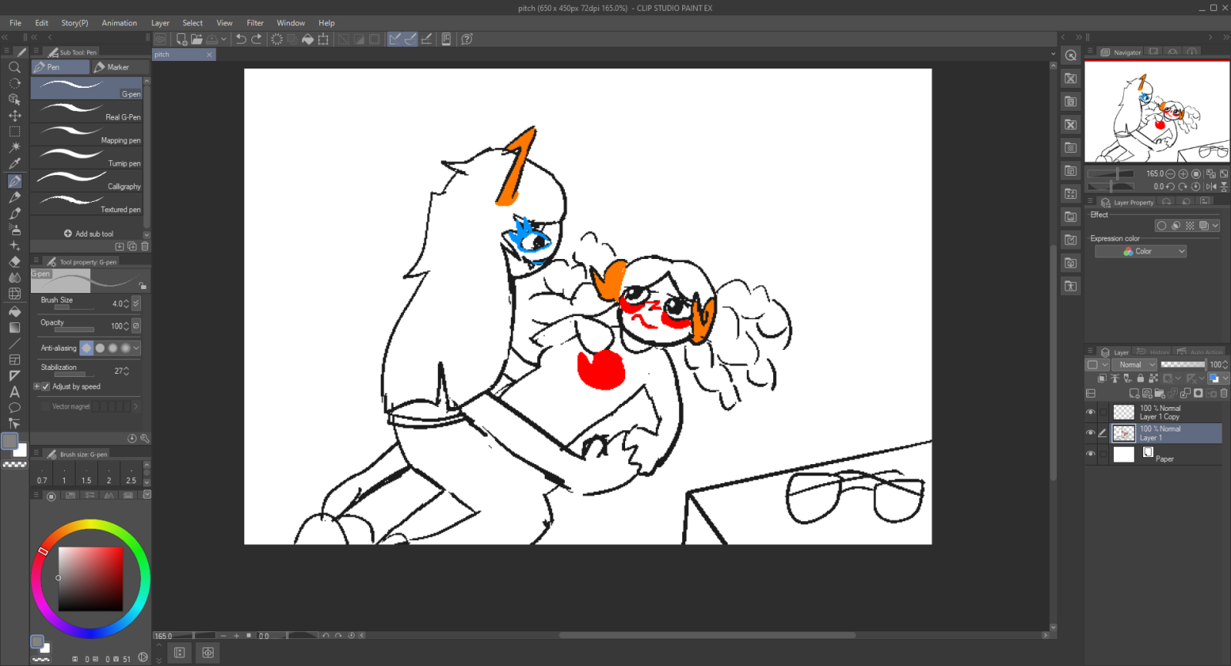
Task: Open Layer Property effect options dropdown arrow
Action: click(x=1216, y=226)
